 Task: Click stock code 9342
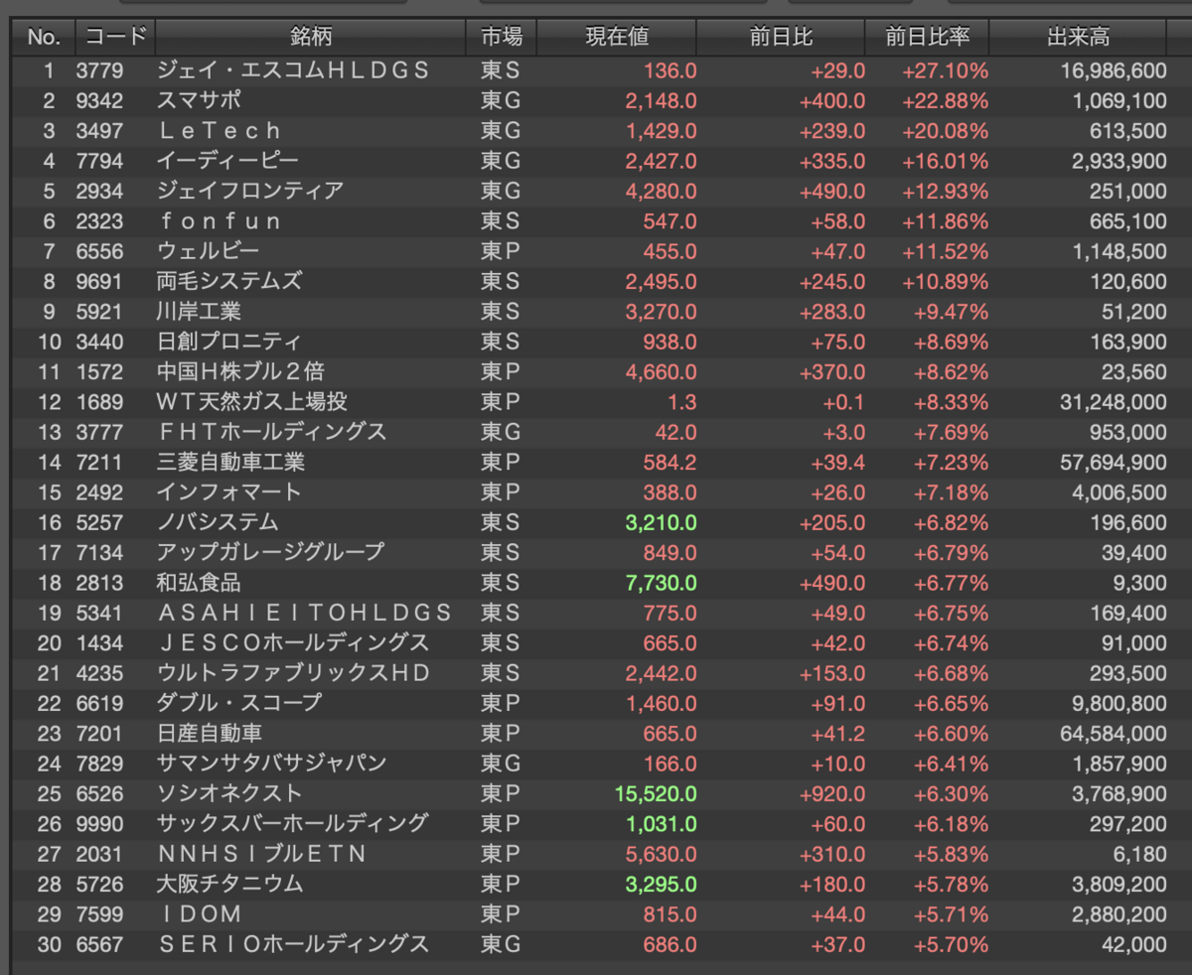click(99, 100)
